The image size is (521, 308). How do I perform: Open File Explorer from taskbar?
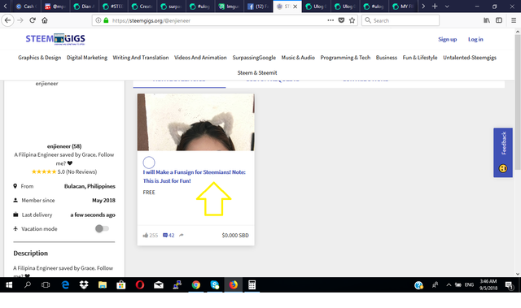tap(103, 284)
